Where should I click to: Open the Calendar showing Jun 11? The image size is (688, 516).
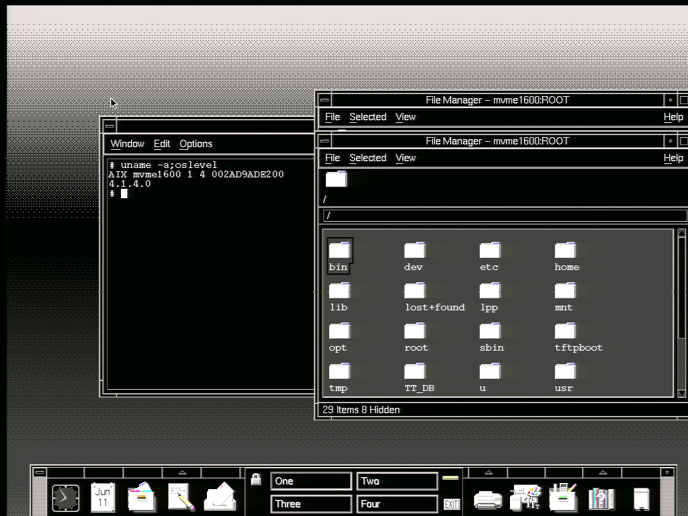(103, 497)
